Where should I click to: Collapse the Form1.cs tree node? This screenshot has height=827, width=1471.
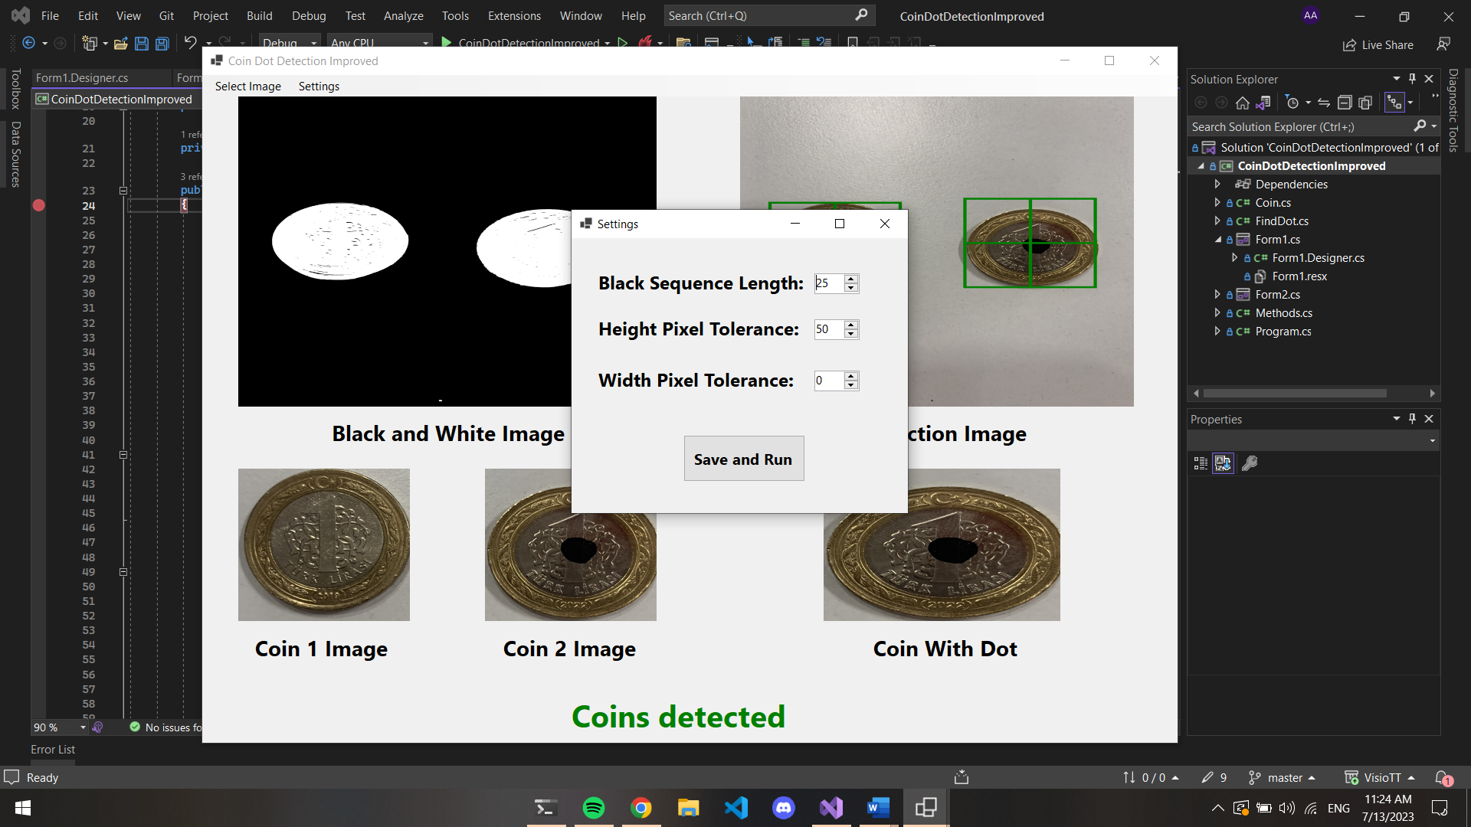click(1217, 240)
